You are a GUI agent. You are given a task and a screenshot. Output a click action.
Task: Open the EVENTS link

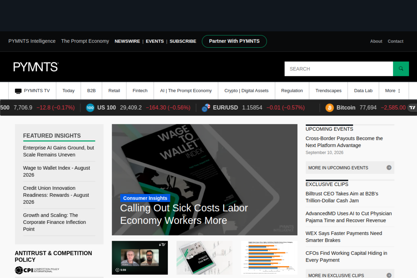pyautogui.click(x=155, y=41)
